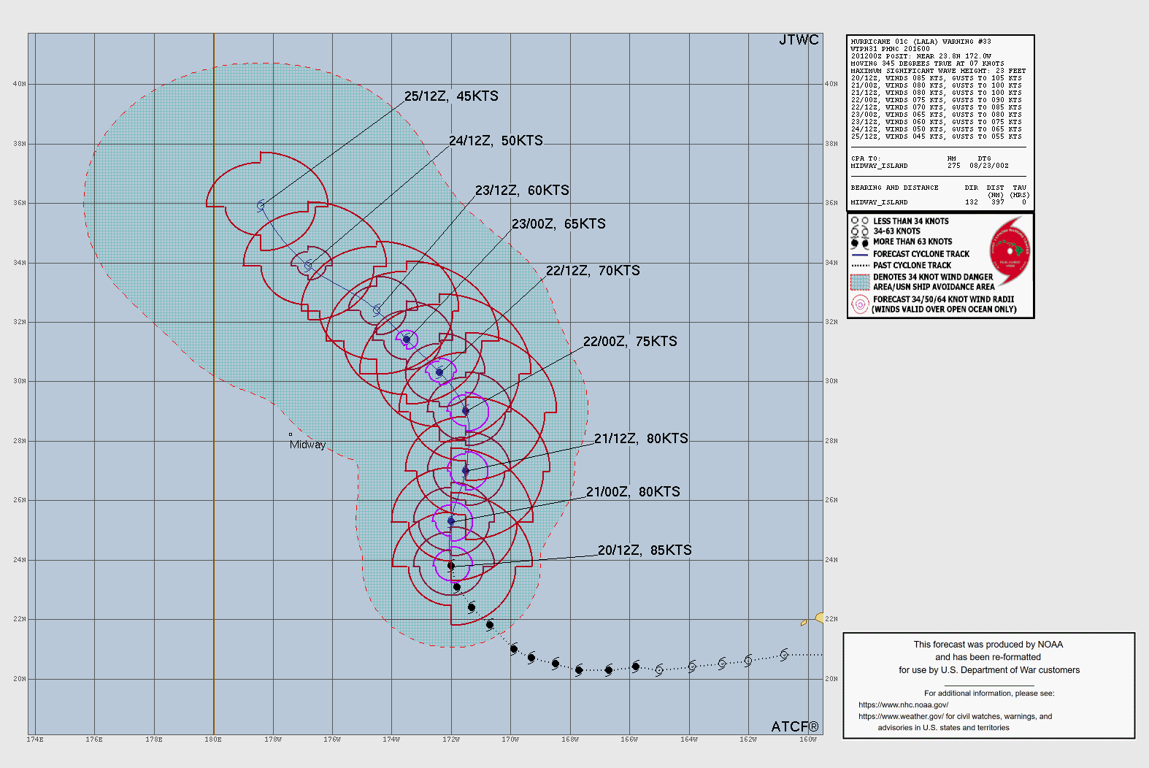Click storm symbol at 25/12Z forecast position
This screenshot has width=1149, height=768.
click(261, 206)
